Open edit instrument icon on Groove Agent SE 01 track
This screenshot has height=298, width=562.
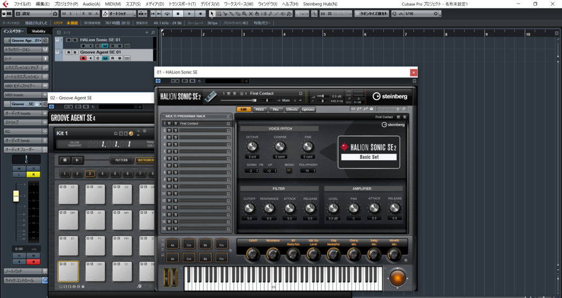point(105,58)
